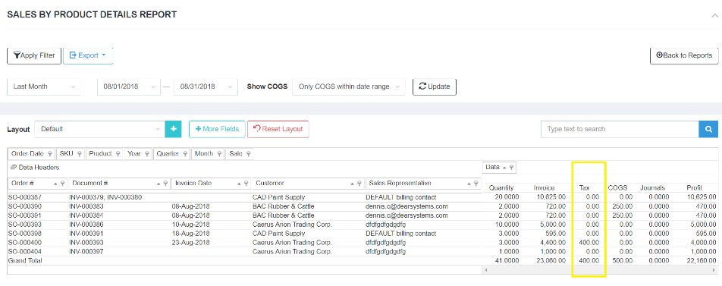The height and width of the screenshot is (286, 722).
Task: Open the 08/01/2018 start date picker
Action: 129,86
